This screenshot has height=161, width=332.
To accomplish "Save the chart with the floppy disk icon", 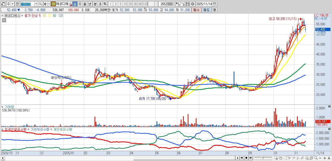I will click(188, 4).
